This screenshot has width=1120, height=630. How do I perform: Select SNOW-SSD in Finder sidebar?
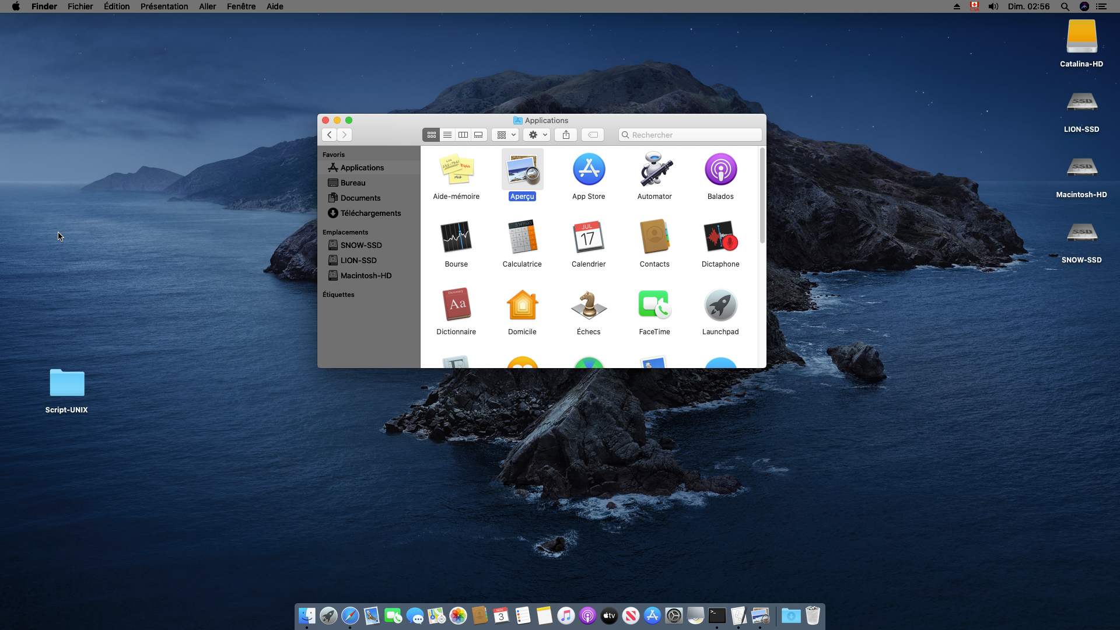[x=369, y=245]
